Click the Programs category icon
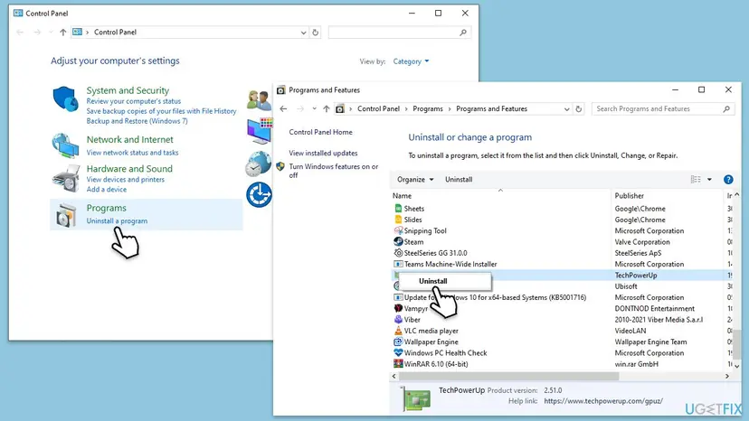 [x=66, y=215]
